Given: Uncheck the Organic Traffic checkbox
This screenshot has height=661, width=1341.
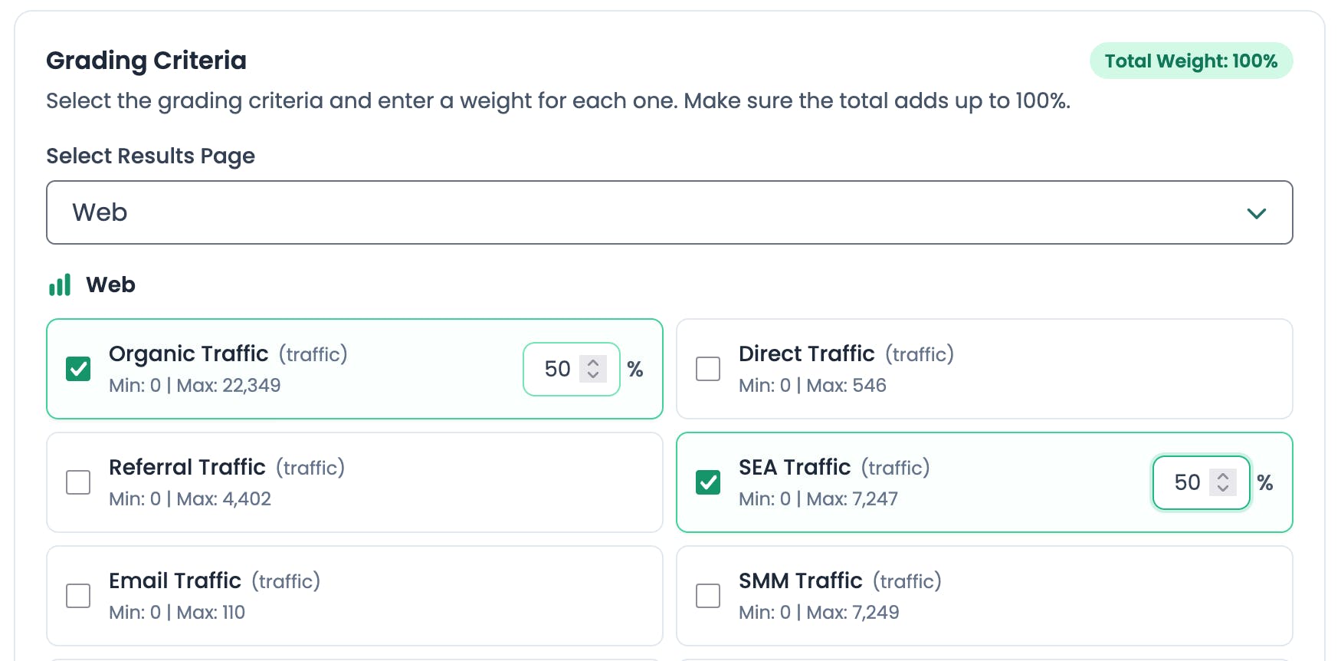Looking at the screenshot, I should [x=78, y=369].
